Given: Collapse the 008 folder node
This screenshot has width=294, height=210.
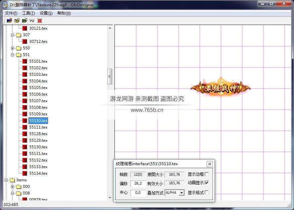Looking at the screenshot, I should point(12,194).
